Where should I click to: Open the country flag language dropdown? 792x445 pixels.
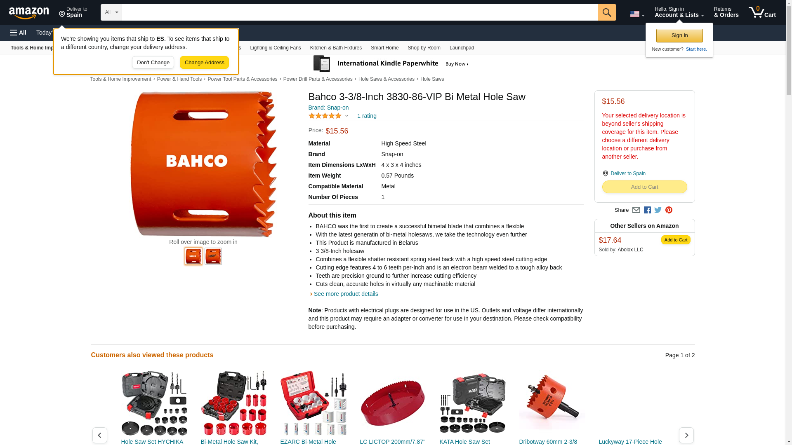637,14
